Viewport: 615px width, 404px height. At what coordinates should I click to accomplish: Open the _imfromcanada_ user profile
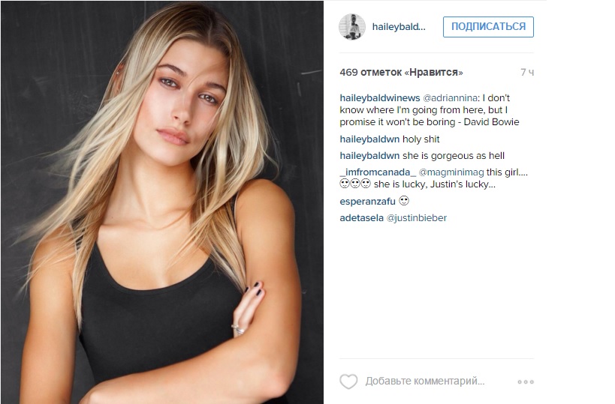[378, 172]
